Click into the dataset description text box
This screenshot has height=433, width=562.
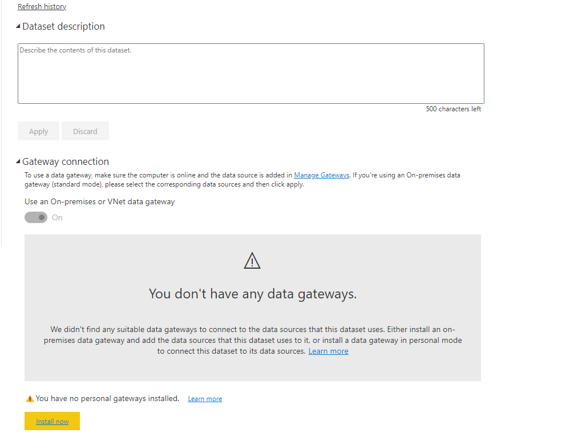pos(251,74)
